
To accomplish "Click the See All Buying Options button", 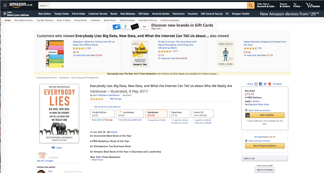I will (265, 146).
